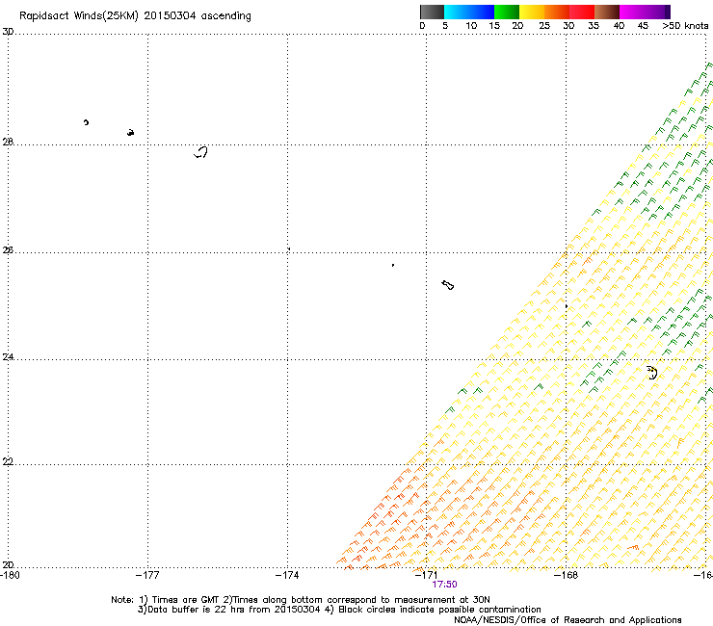Click the note line '3)Data buffer is 22 hrs'
Viewport: 713px width, 626px height.
pos(339,610)
